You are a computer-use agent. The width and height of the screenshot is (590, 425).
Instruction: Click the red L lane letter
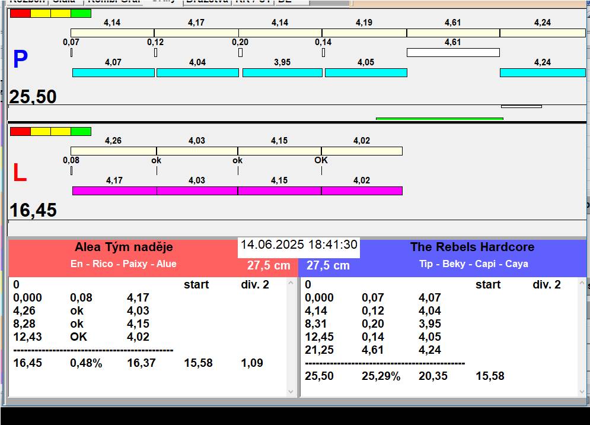pyautogui.click(x=20, y=173)
